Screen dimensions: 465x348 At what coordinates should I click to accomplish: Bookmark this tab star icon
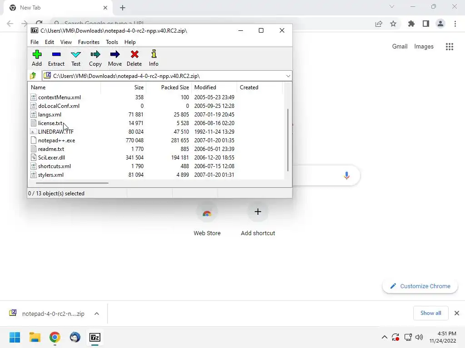coord(393,24)
